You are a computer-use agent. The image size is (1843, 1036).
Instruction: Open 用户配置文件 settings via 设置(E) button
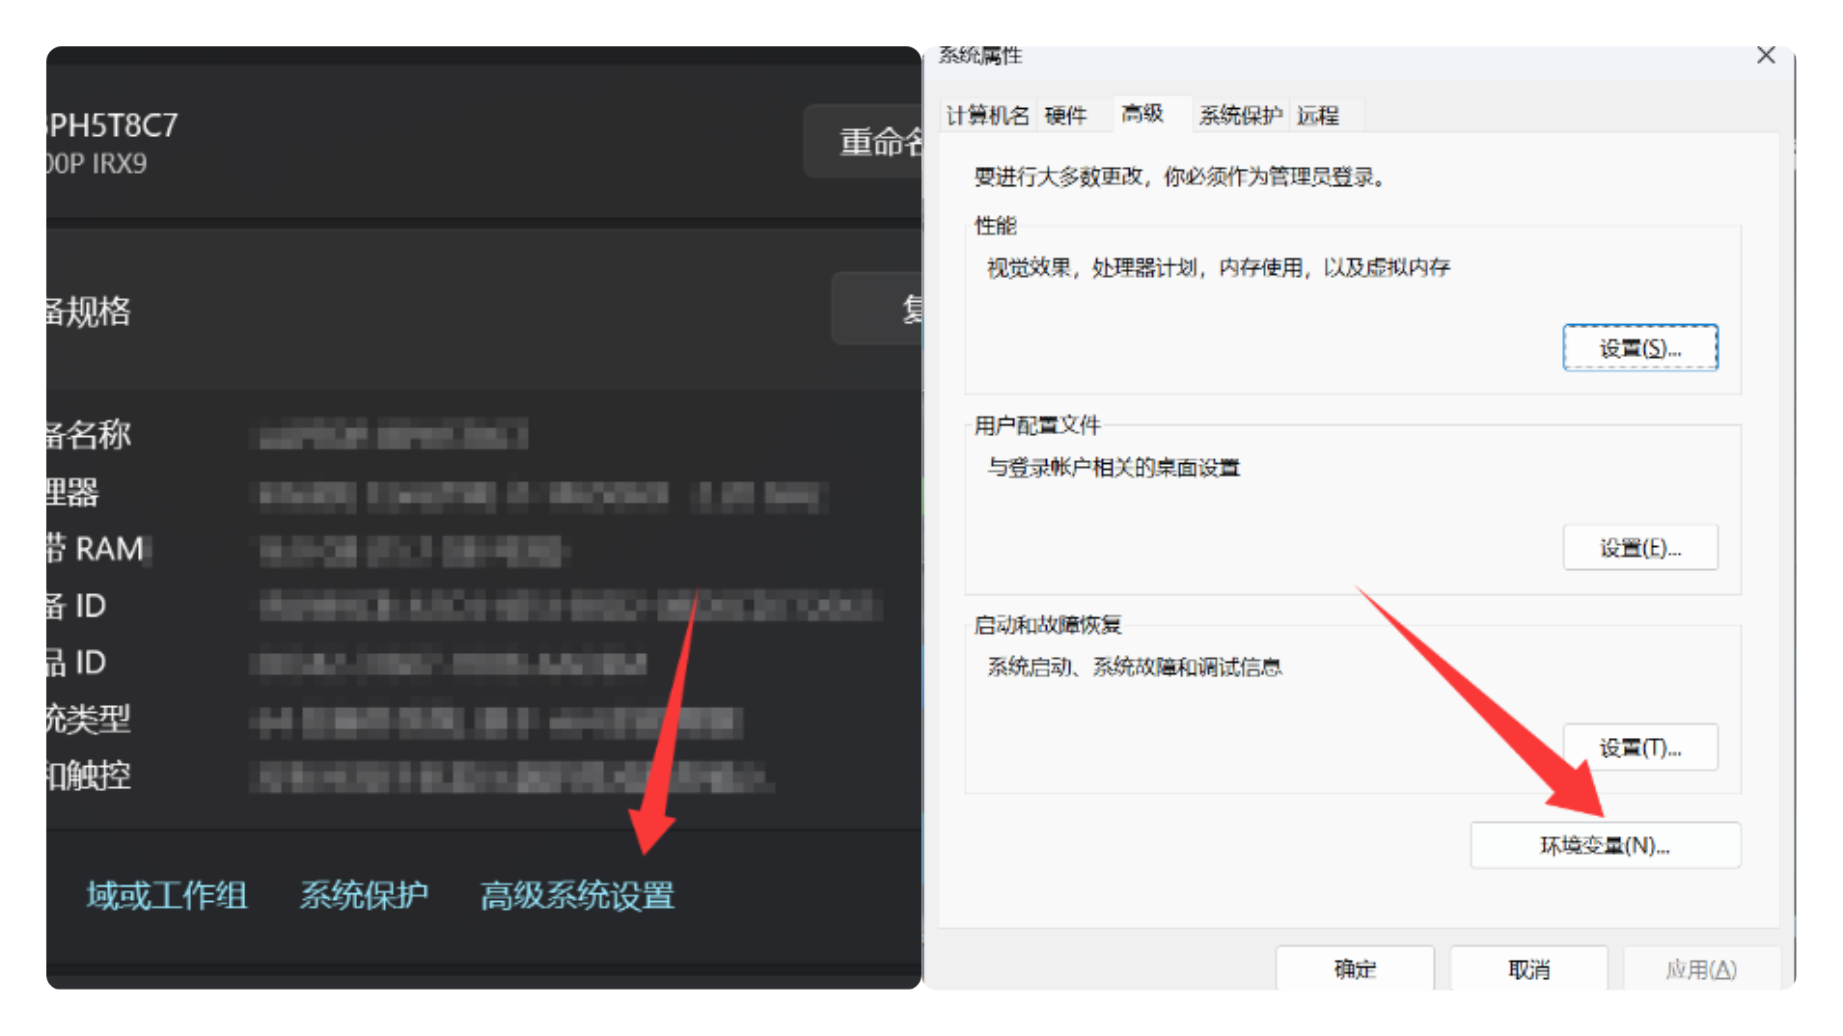(x=1639, y=547)
